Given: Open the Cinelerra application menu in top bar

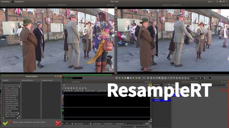Looking at the screenshot, I should tap(18, 1).
